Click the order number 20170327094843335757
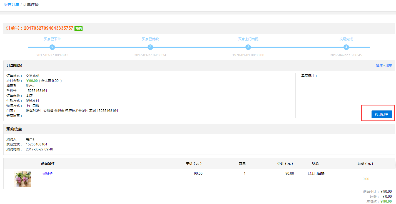 pyautogui.click(x=48, y=28)
